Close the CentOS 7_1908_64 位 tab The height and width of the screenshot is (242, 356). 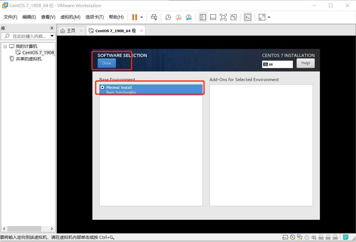tap(141, 31)
